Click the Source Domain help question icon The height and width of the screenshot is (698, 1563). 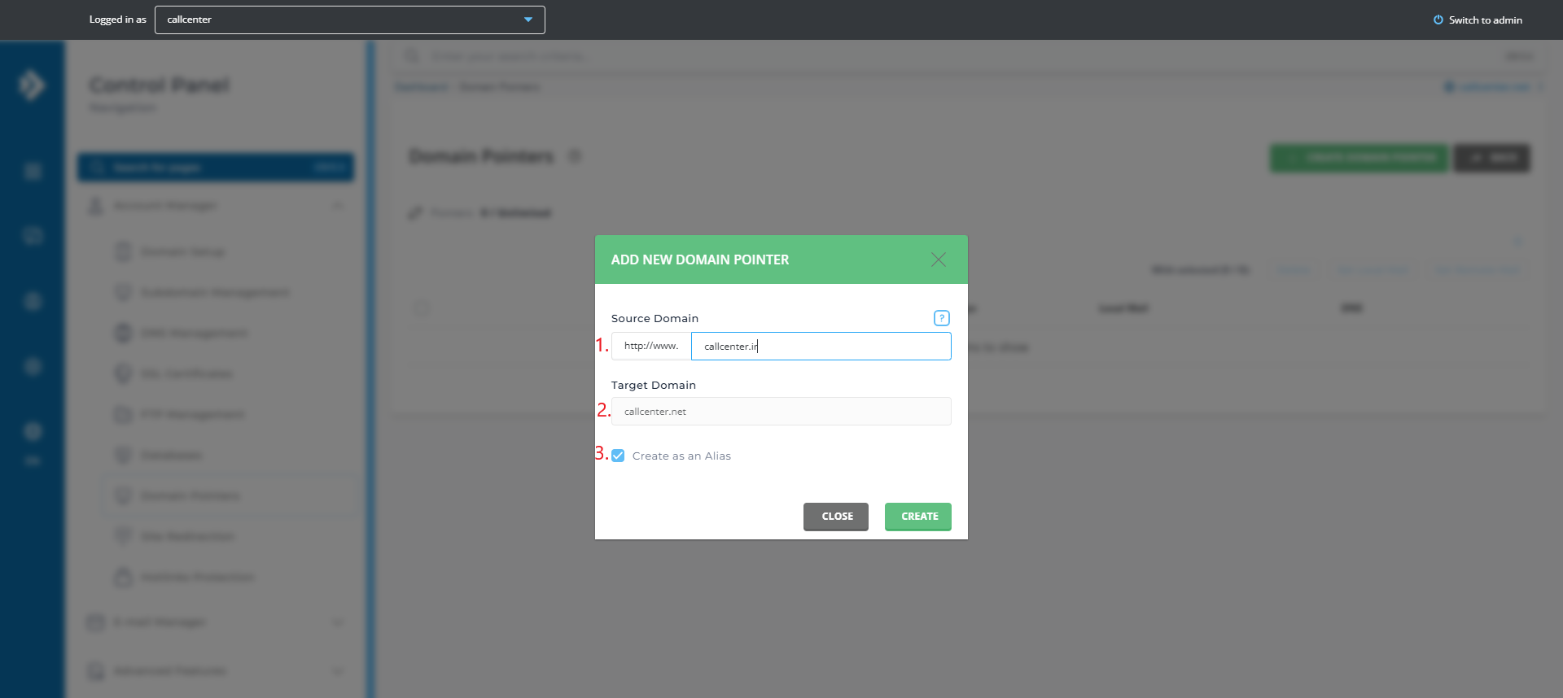pyautogui.click(x=941, y=318)
